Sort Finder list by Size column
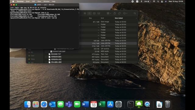The height and width of the screenshot is (110, 195). pos(90,18)
